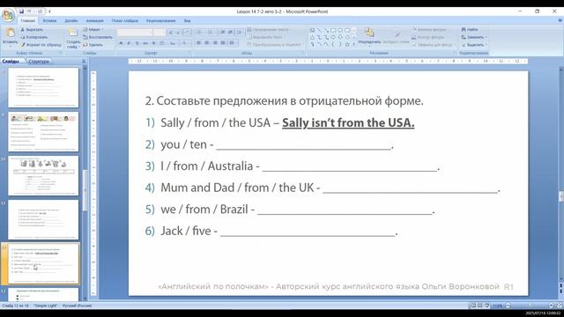
Task: Click the increase font size icon
Action: (x=171, y=33)
